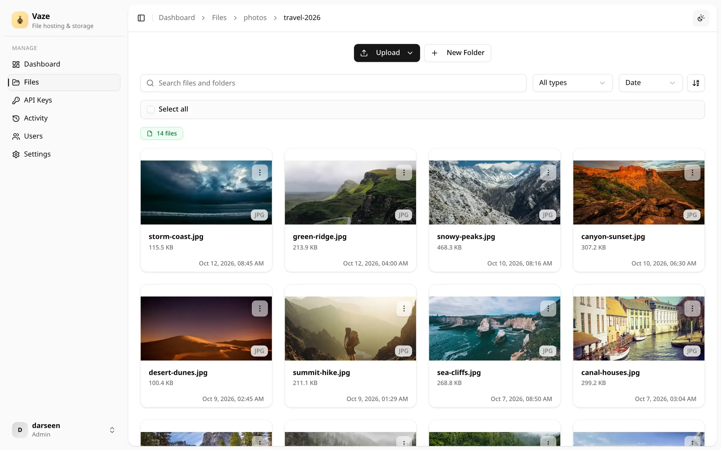Image resolution: width=721 pixels, height=450 pixels.
Task: Open the three-dot menu on canal-houses.jpg
Action: (692, 308)
